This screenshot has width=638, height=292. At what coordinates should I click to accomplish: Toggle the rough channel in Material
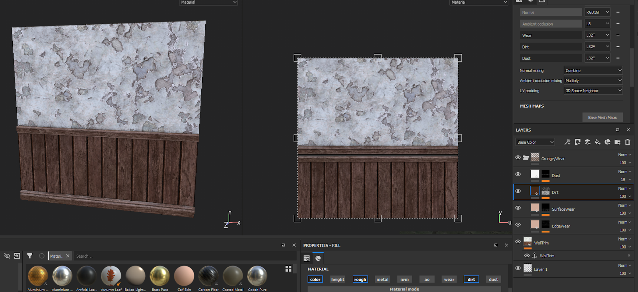pos(360,279)
